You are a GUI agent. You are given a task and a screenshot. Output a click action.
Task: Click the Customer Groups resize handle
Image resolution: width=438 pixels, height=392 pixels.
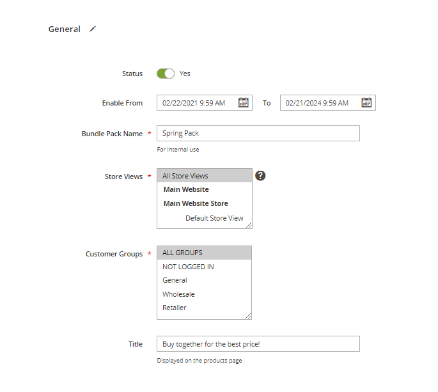249,316
